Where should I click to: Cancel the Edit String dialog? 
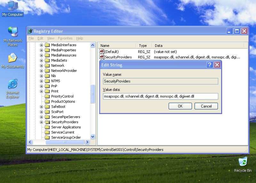[206, 106]
